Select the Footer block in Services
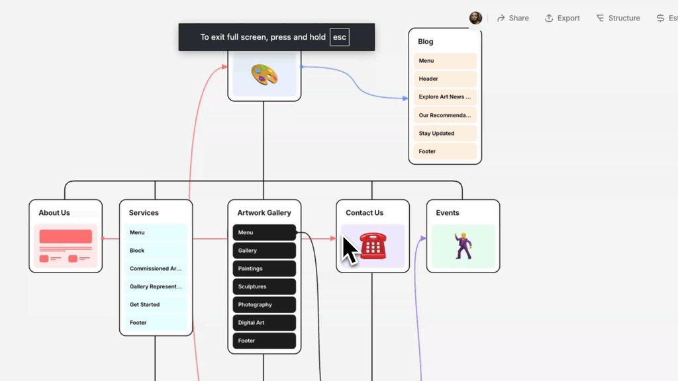The width and height of the screenshot is (678, 381). point(156,323)
